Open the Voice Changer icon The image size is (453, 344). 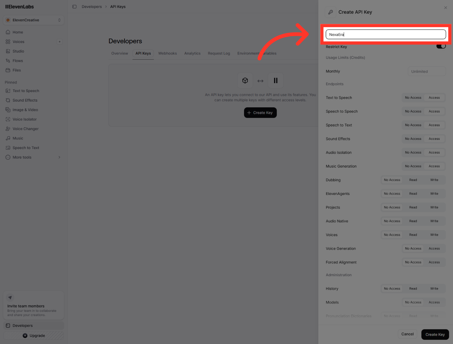click(x=8, y=129)
